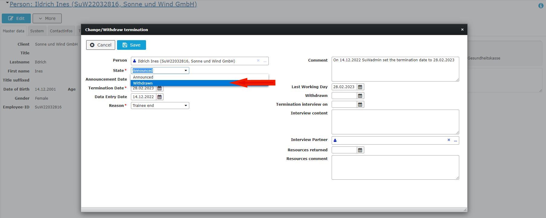Click the Withdrawn date input field
546x218 pixels.
[344, 96]
